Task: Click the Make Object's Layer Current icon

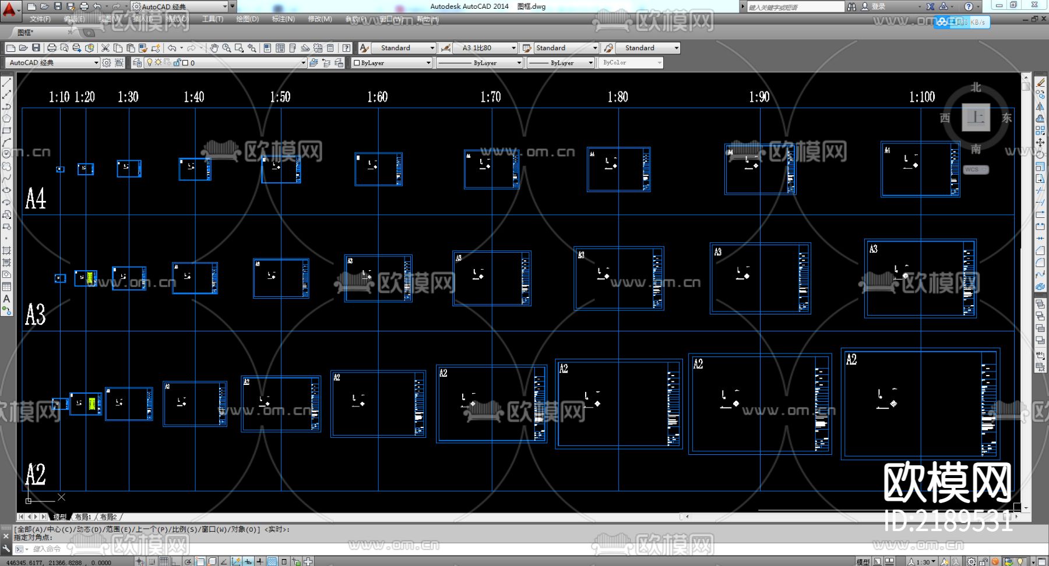Action: click(x=314, y=62)
